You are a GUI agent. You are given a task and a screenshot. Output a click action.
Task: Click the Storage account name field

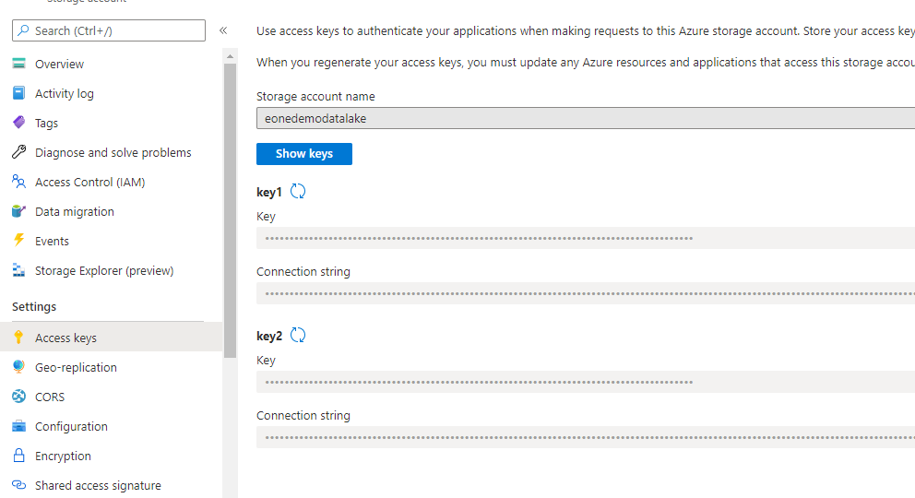(586, 118)
